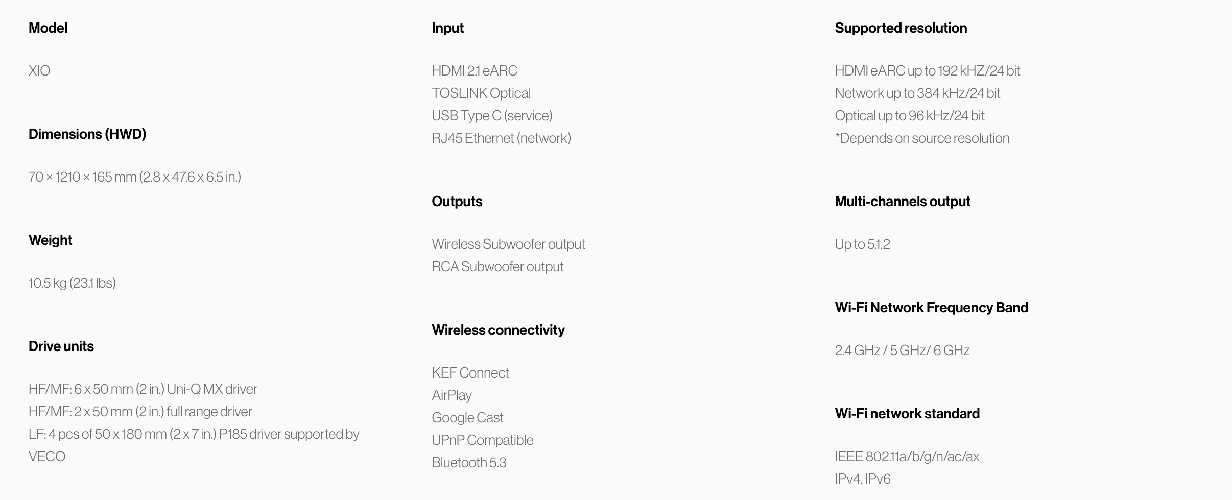The image size is (1232, 500).
Task: Click the Dimensions (HWD) heading
Action: click(x=87, y=134)
